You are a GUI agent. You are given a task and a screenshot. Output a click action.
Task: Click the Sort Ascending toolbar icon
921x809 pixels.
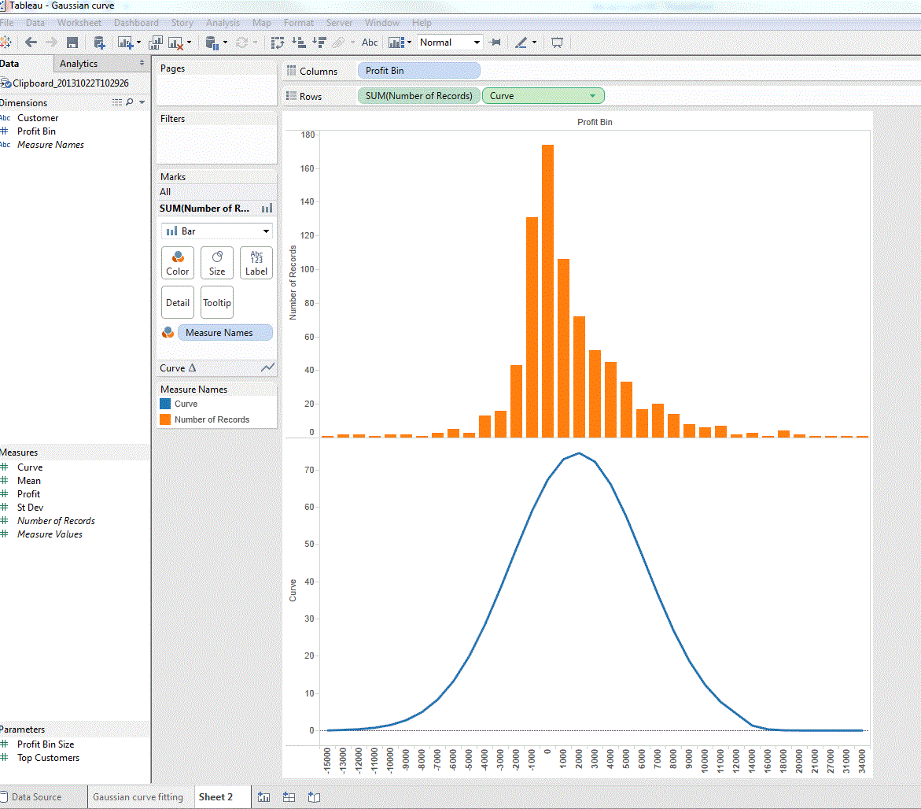point(300,42)
